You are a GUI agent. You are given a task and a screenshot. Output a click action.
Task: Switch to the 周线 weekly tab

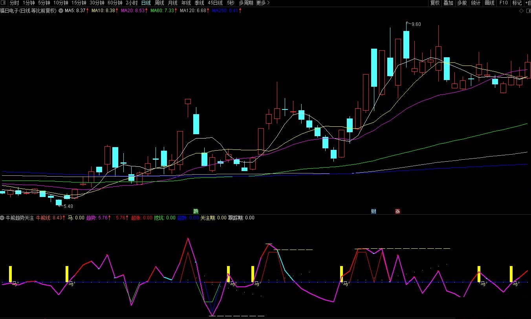click(159, 3)
